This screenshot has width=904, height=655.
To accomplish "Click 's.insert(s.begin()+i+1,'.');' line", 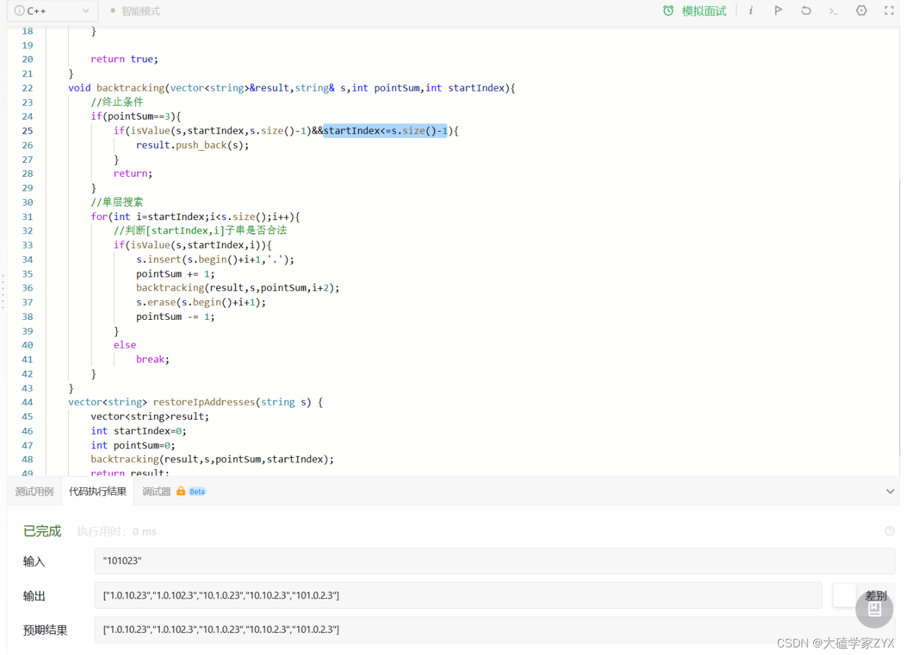I will pos(216,259).
